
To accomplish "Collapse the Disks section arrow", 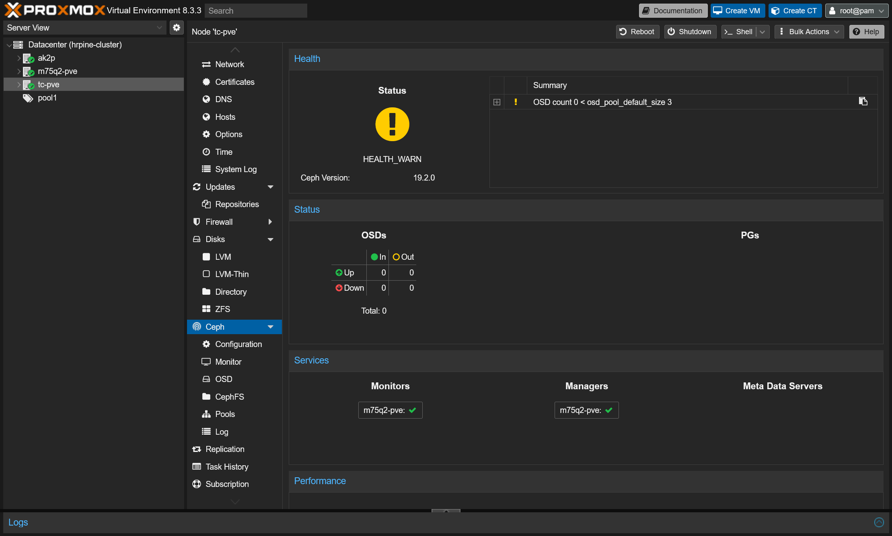I will [271, 239].
